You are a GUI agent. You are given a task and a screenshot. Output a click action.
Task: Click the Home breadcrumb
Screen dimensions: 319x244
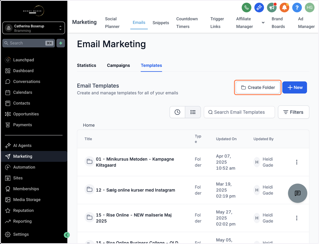point(89,125)
